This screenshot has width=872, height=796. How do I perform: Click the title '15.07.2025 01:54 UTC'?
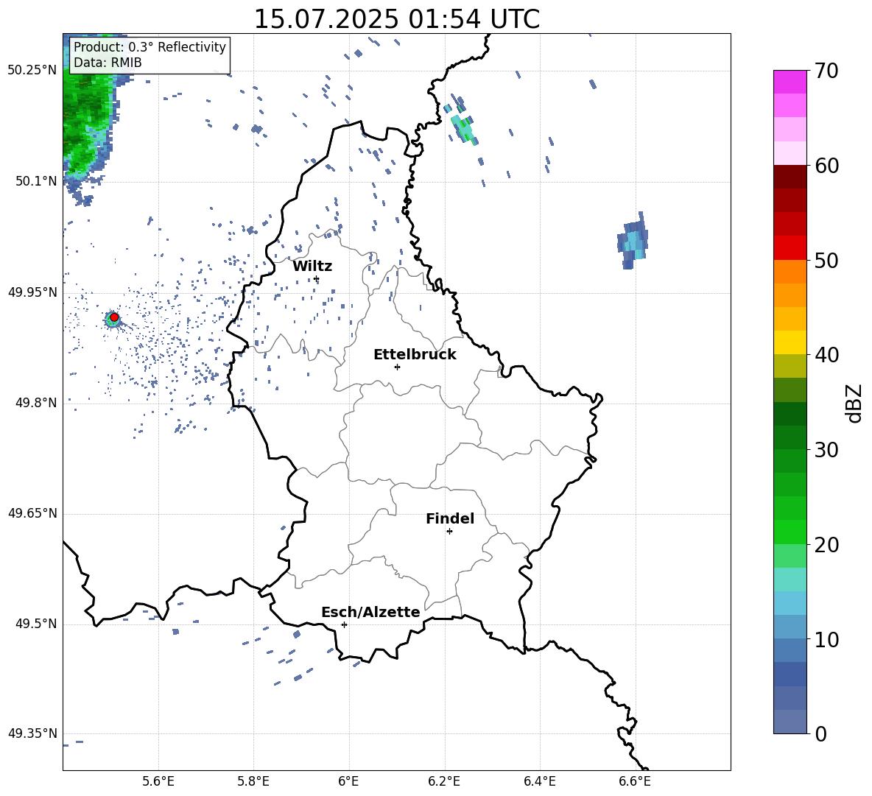pos(396,19)
